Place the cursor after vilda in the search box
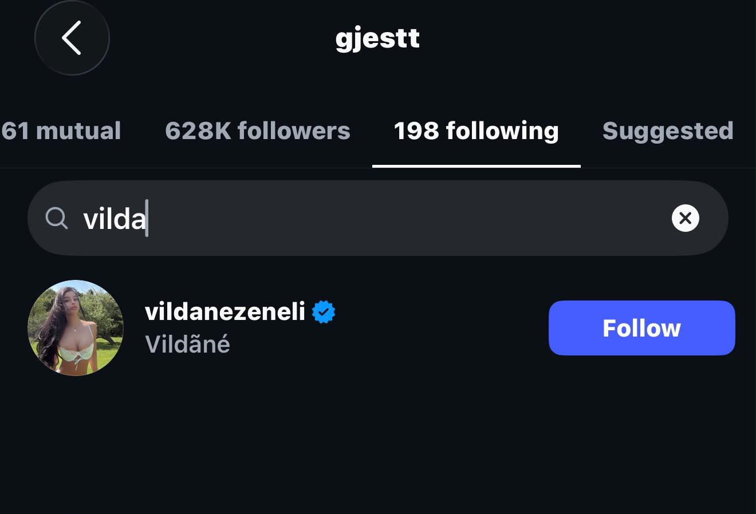756x514 pixels. tap(147, 218)
